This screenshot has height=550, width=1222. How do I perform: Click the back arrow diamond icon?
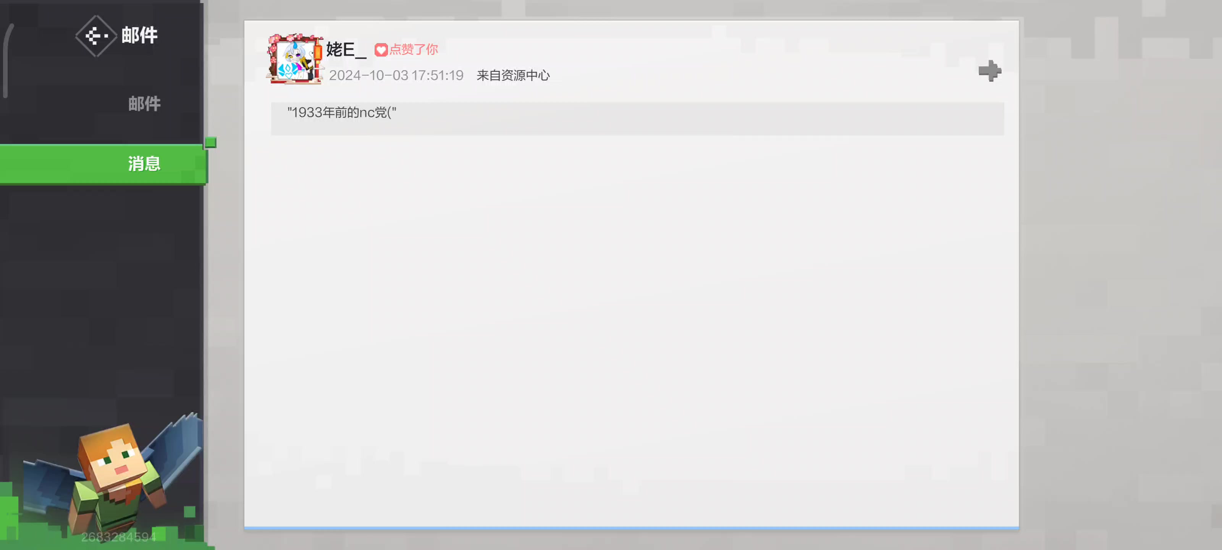tap(95, 36)
